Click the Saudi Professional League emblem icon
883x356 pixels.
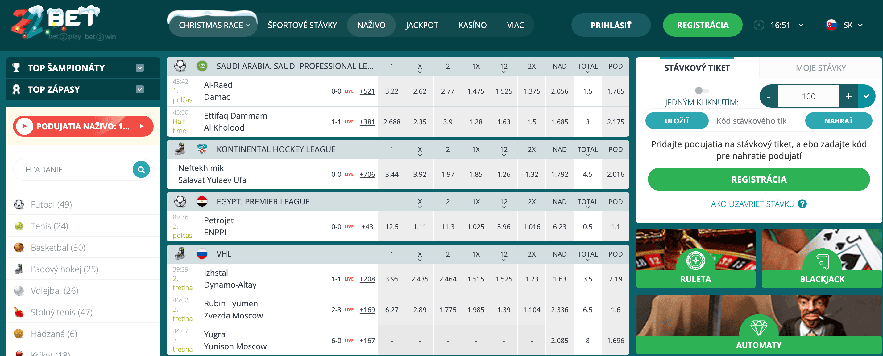202,66
